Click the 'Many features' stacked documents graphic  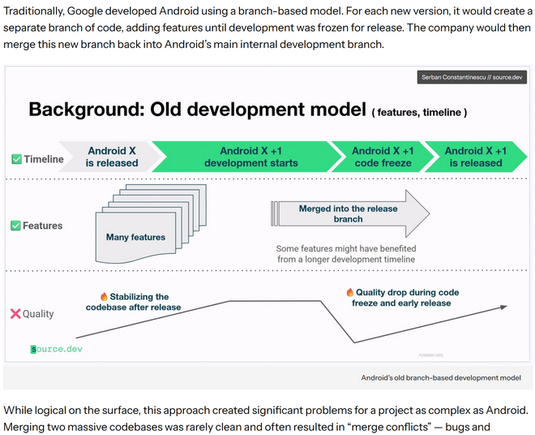[151, 224]
